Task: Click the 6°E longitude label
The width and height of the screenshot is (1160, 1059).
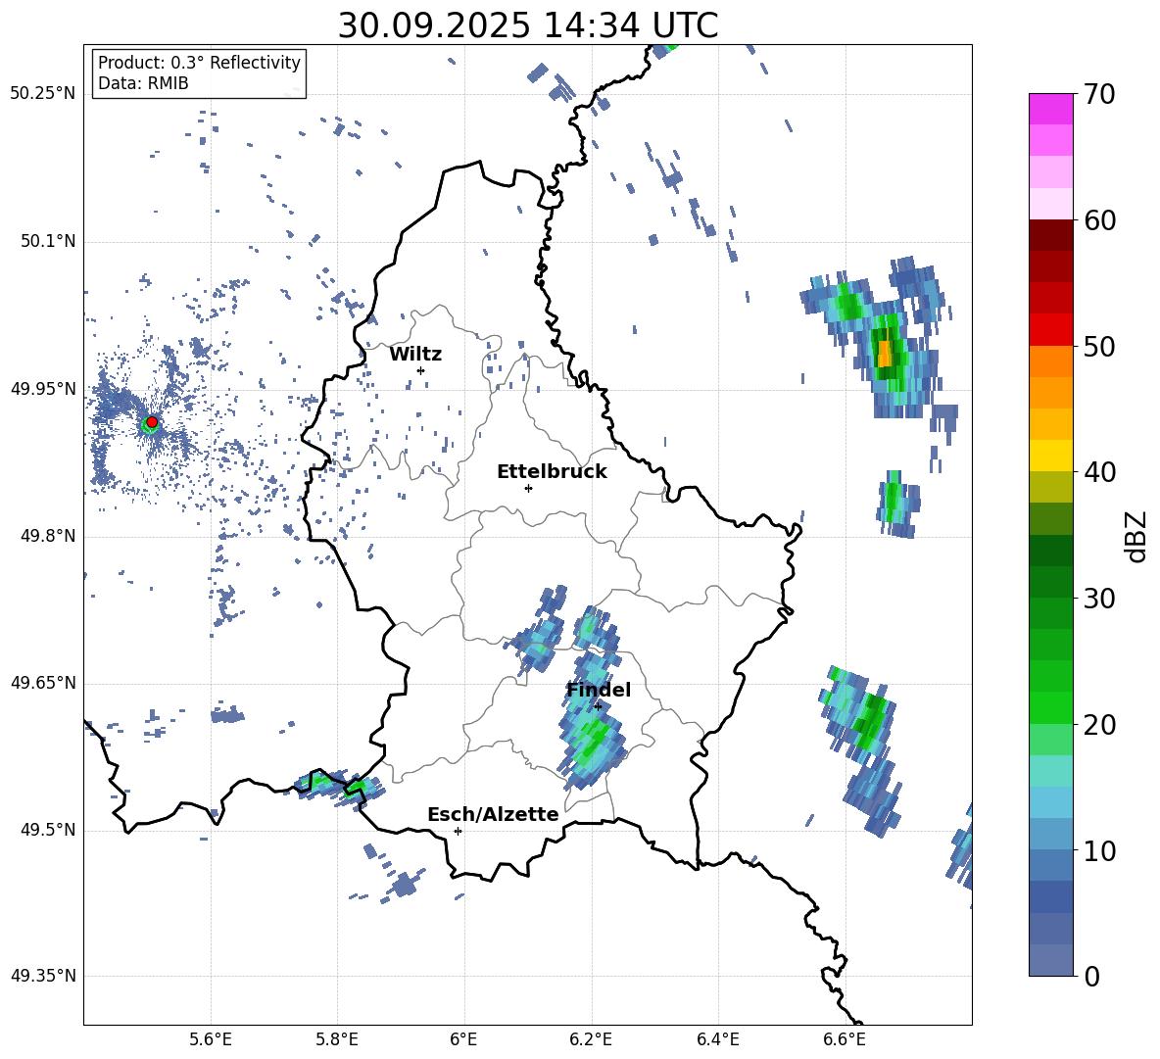Action: pos(463,1039)
